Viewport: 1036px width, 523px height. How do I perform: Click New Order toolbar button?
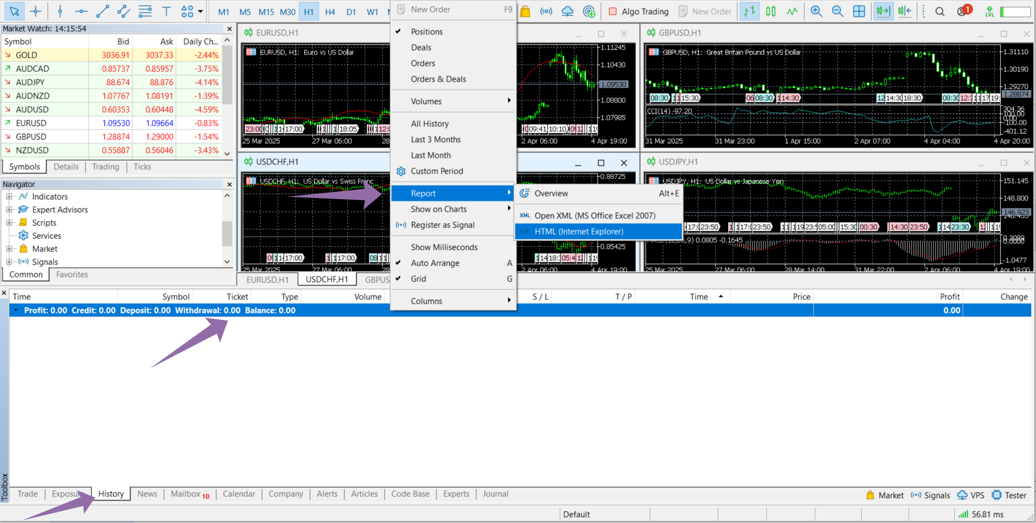[x=705, y=11]
